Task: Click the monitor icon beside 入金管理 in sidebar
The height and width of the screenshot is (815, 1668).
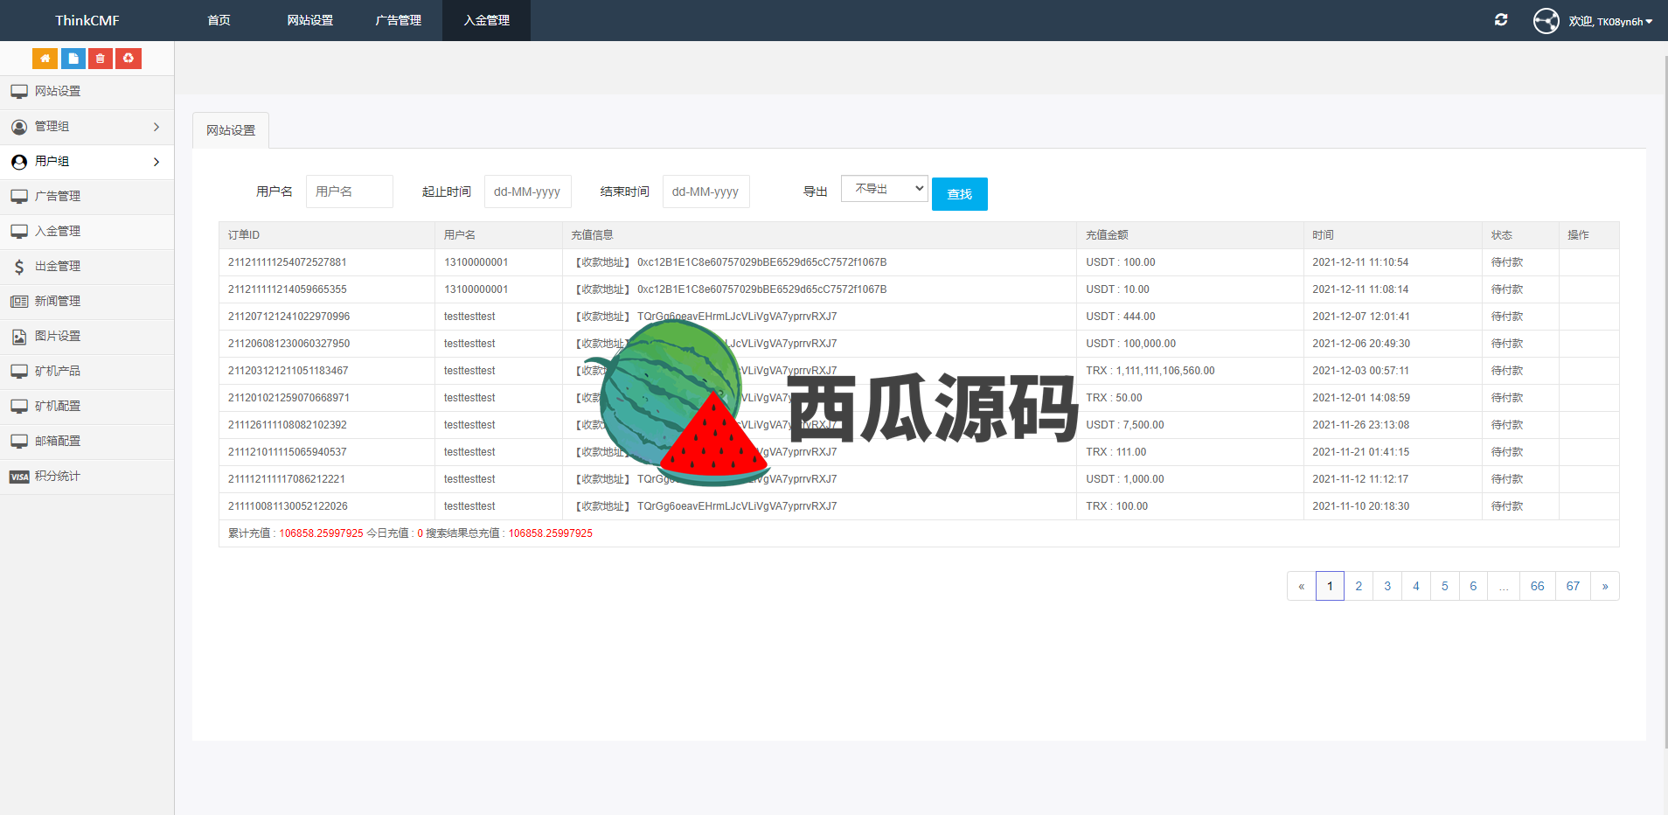Action: click(19, 232)
